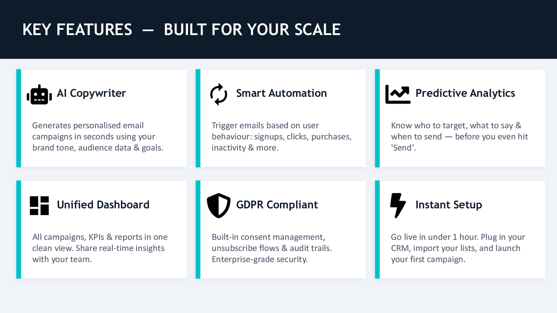Select the GDPR Compliant heading
557x313 pixels.
tap(277, 204)
